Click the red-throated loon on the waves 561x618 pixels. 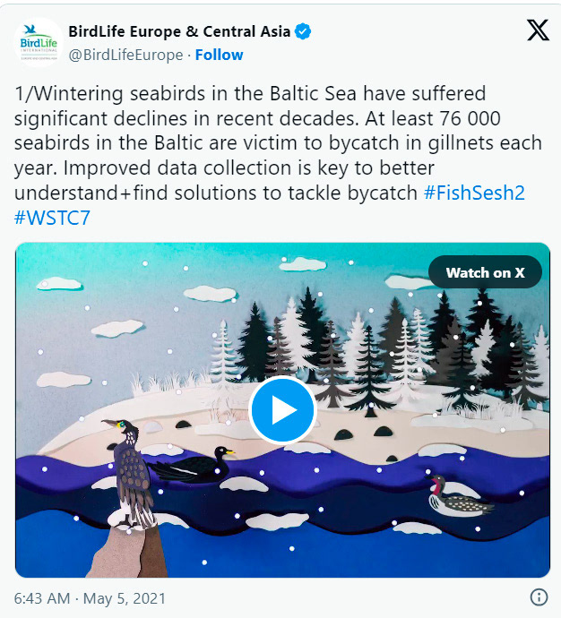click(x=457, y=496)
